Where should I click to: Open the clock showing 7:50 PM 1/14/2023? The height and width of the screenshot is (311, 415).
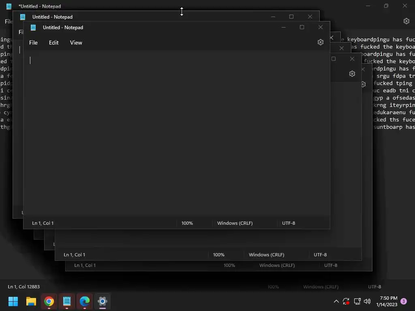point(387,301)
